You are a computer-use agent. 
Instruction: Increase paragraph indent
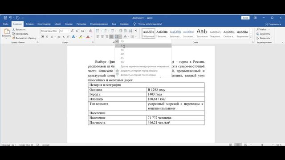[x=125, y=31]
